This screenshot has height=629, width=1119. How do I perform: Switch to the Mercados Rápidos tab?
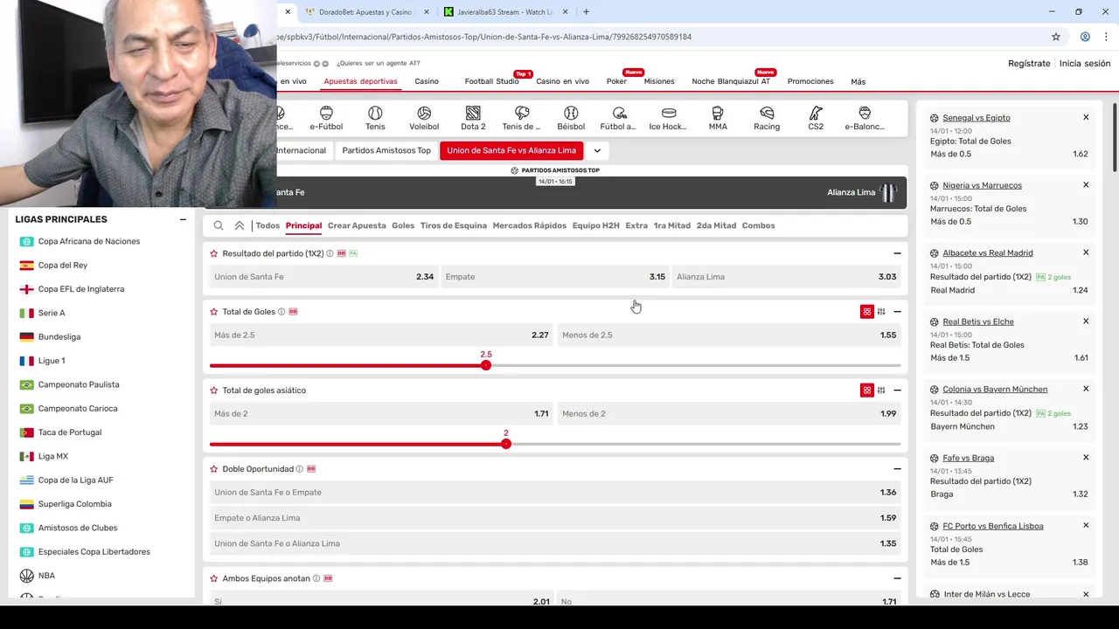pyautogui.click(x=530, y=225)
